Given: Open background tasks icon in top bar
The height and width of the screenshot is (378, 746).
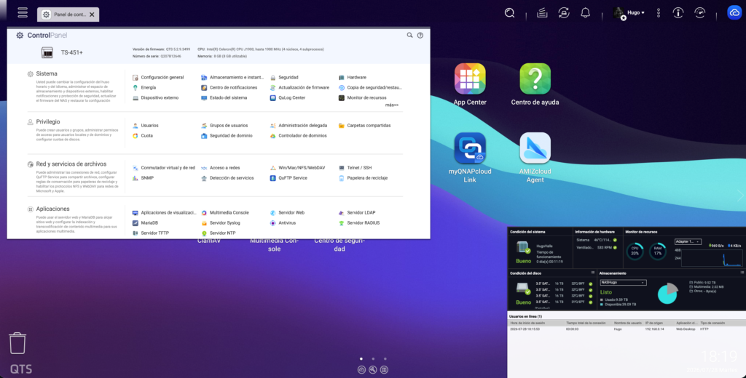Looking at the screenshot, I should pos(542,13).
